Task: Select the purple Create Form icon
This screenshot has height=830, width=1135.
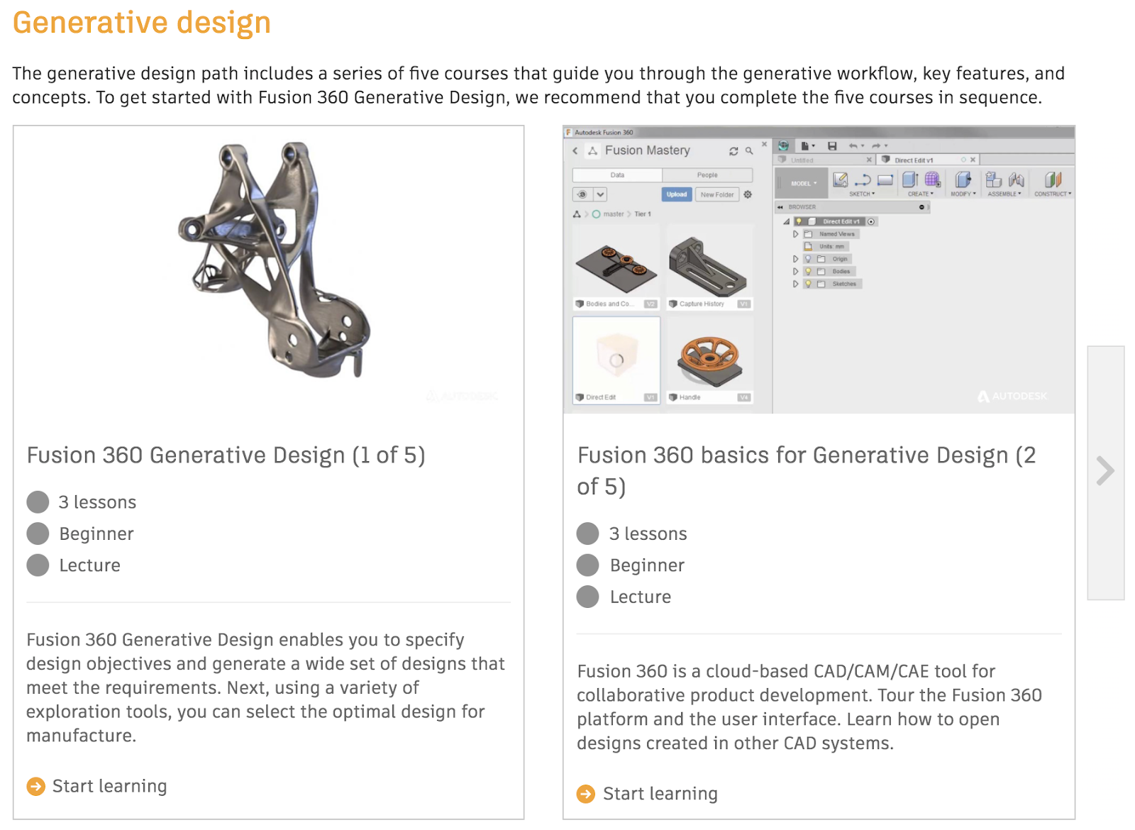Action: [933, 180]
